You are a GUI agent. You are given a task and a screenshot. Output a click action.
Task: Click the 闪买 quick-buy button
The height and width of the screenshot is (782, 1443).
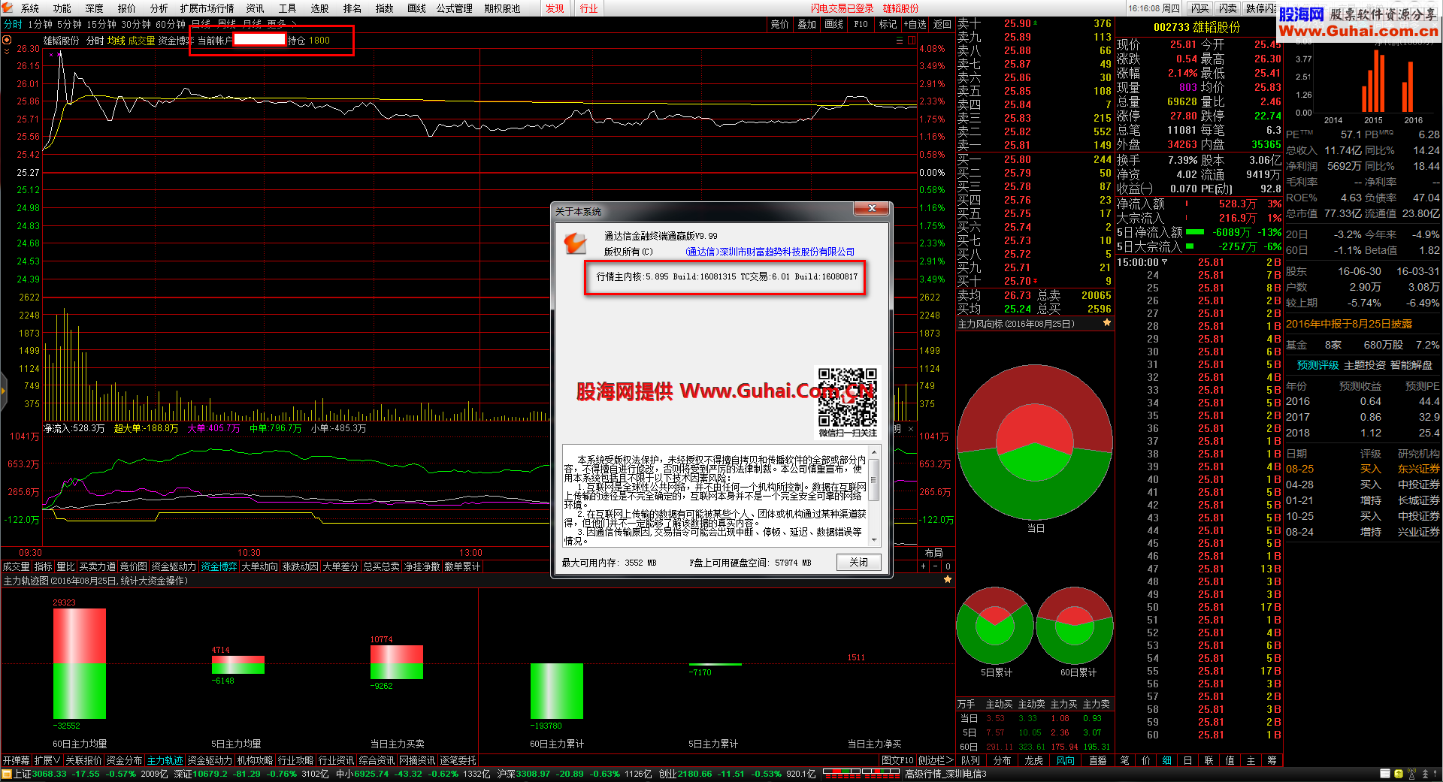(1200, 8)
